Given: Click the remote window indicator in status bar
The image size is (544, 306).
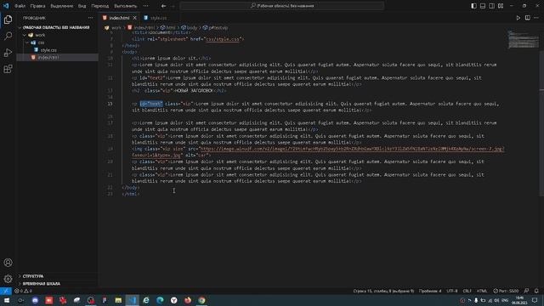Looking at the screenshot, I should click(6, 291).
